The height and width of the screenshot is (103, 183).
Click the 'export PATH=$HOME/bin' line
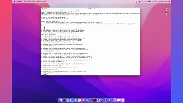(x=55, y=12)
